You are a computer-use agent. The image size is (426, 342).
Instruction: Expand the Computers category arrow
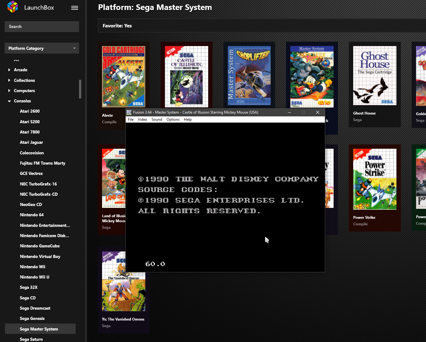pyautogui.click(x=9, y=91)
